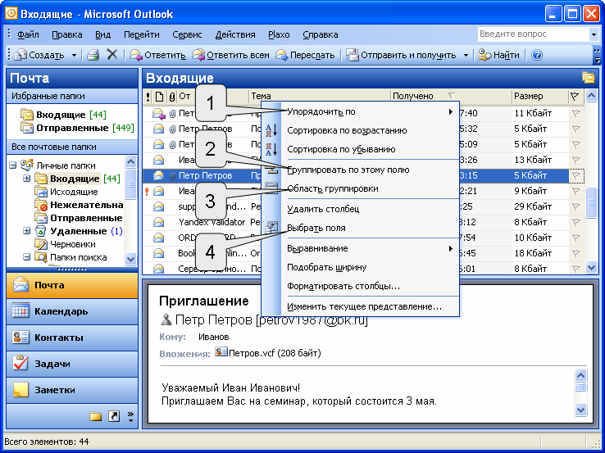The width and height of the screenshot is (605, 453).
Task: Click the Print toolbar icon
Action: tap(93, 55)
